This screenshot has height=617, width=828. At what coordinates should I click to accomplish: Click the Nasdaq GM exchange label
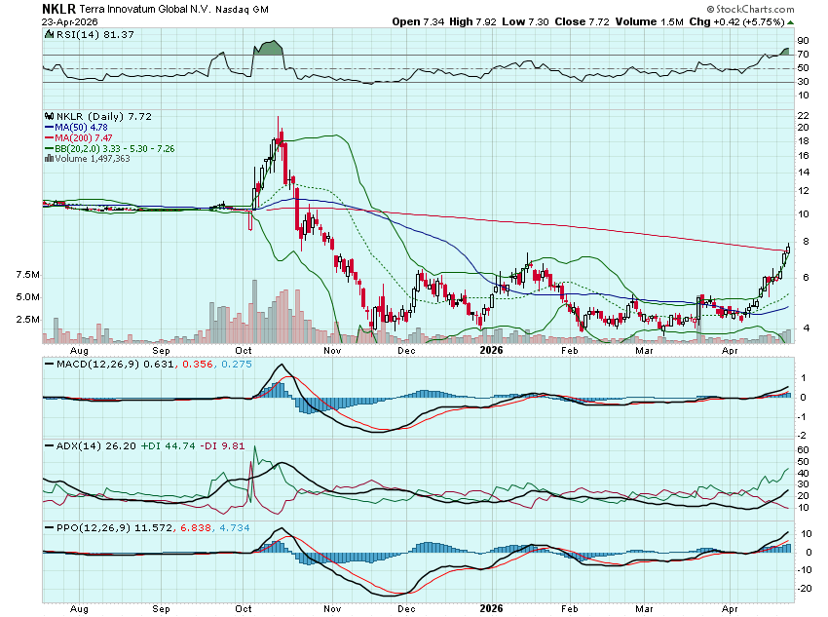click(x=242, y=10)
